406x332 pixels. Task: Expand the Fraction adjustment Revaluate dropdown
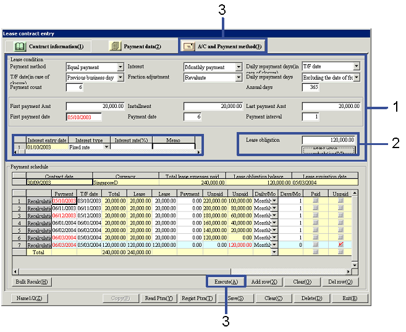239,78
